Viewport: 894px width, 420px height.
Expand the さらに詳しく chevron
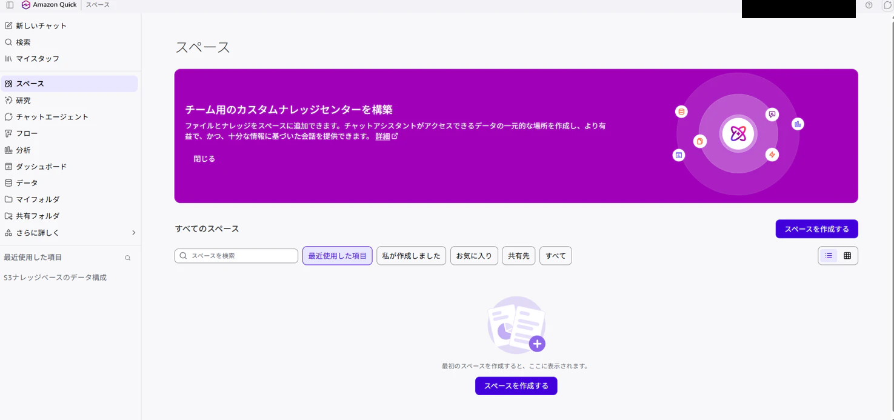133,233
